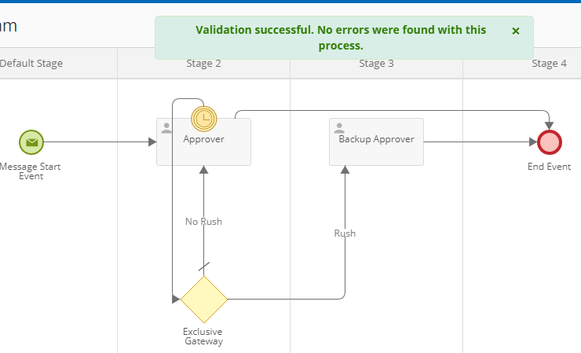Click the Exclusive Gateway text label
The height and width of the screenshot is (353, 581).
point(203,336)
